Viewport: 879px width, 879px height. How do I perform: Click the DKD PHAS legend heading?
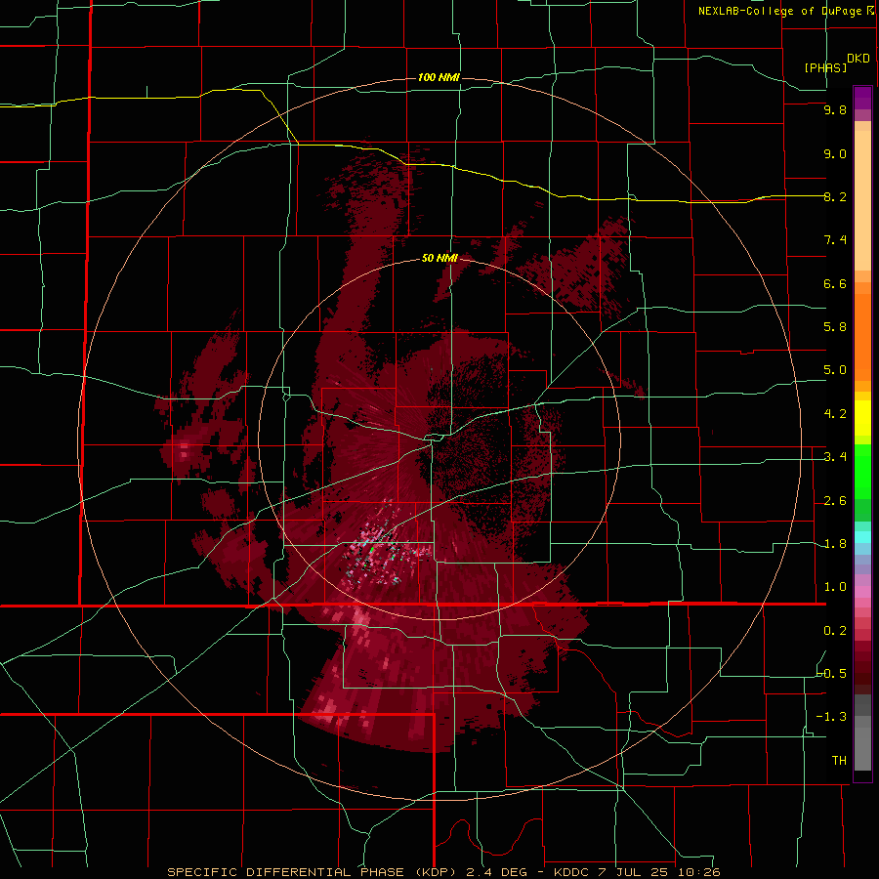(x=837, y=63)
